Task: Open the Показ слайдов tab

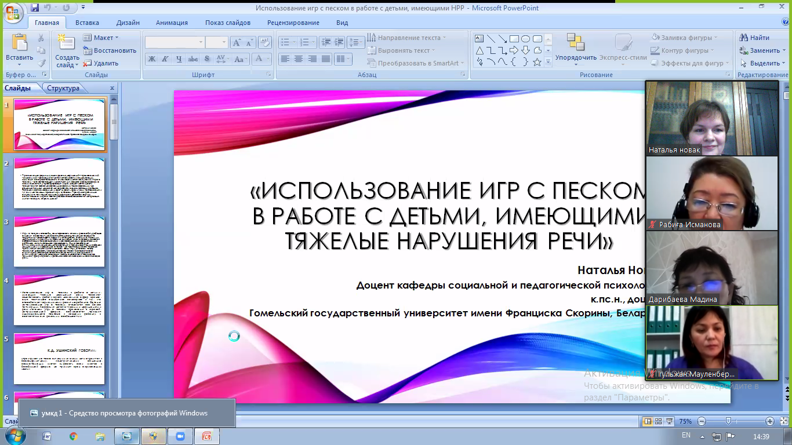Action: [x=228, y=23]
